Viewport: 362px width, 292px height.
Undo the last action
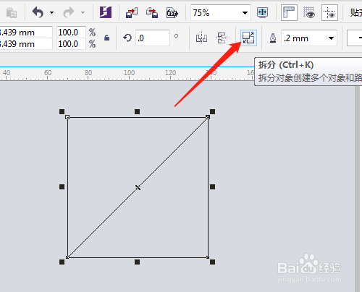click(38, 12)
